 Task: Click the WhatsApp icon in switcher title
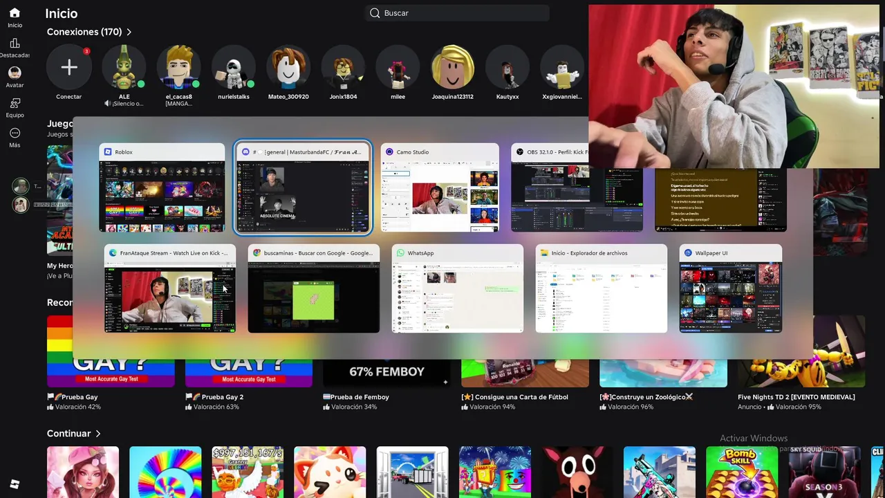(400, 253)
